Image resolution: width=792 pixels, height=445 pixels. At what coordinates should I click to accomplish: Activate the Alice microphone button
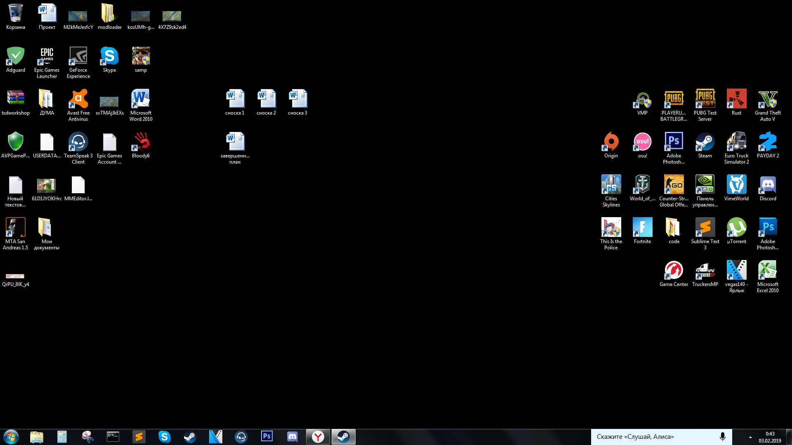(723, 437)
